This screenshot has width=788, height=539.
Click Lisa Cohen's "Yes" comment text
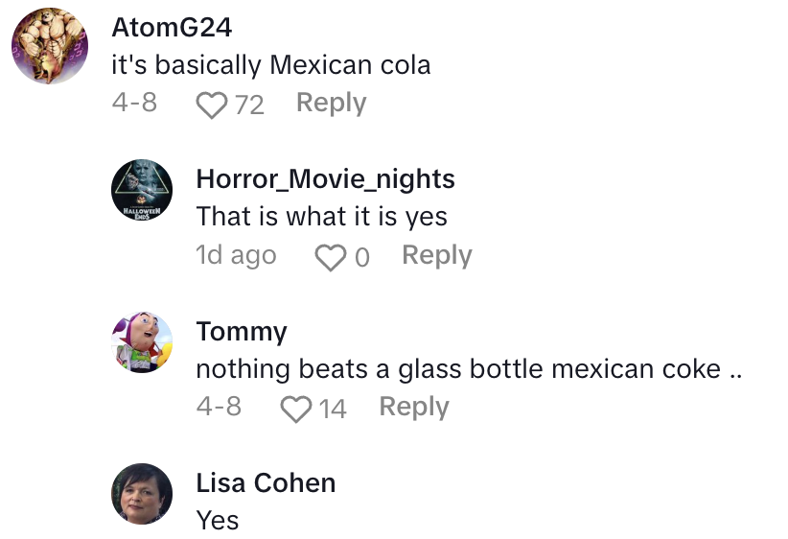[x=217, y=520]
